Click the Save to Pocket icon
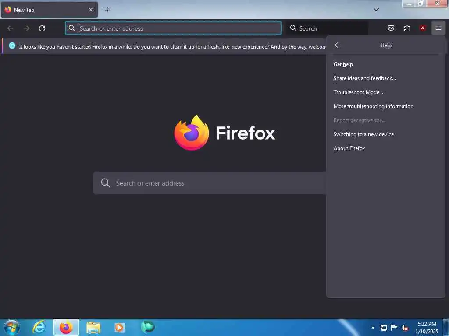This screenshot has width=449, height=336. pos(391,28)
